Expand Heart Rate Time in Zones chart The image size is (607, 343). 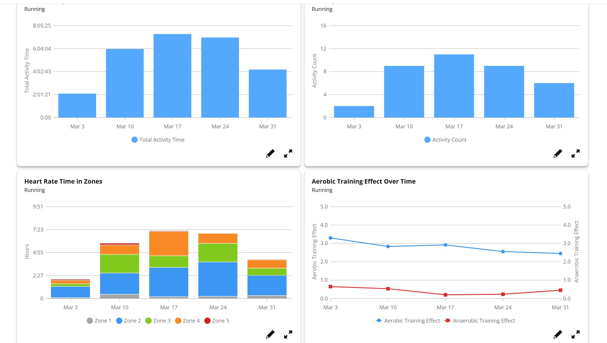coord(288,334)
